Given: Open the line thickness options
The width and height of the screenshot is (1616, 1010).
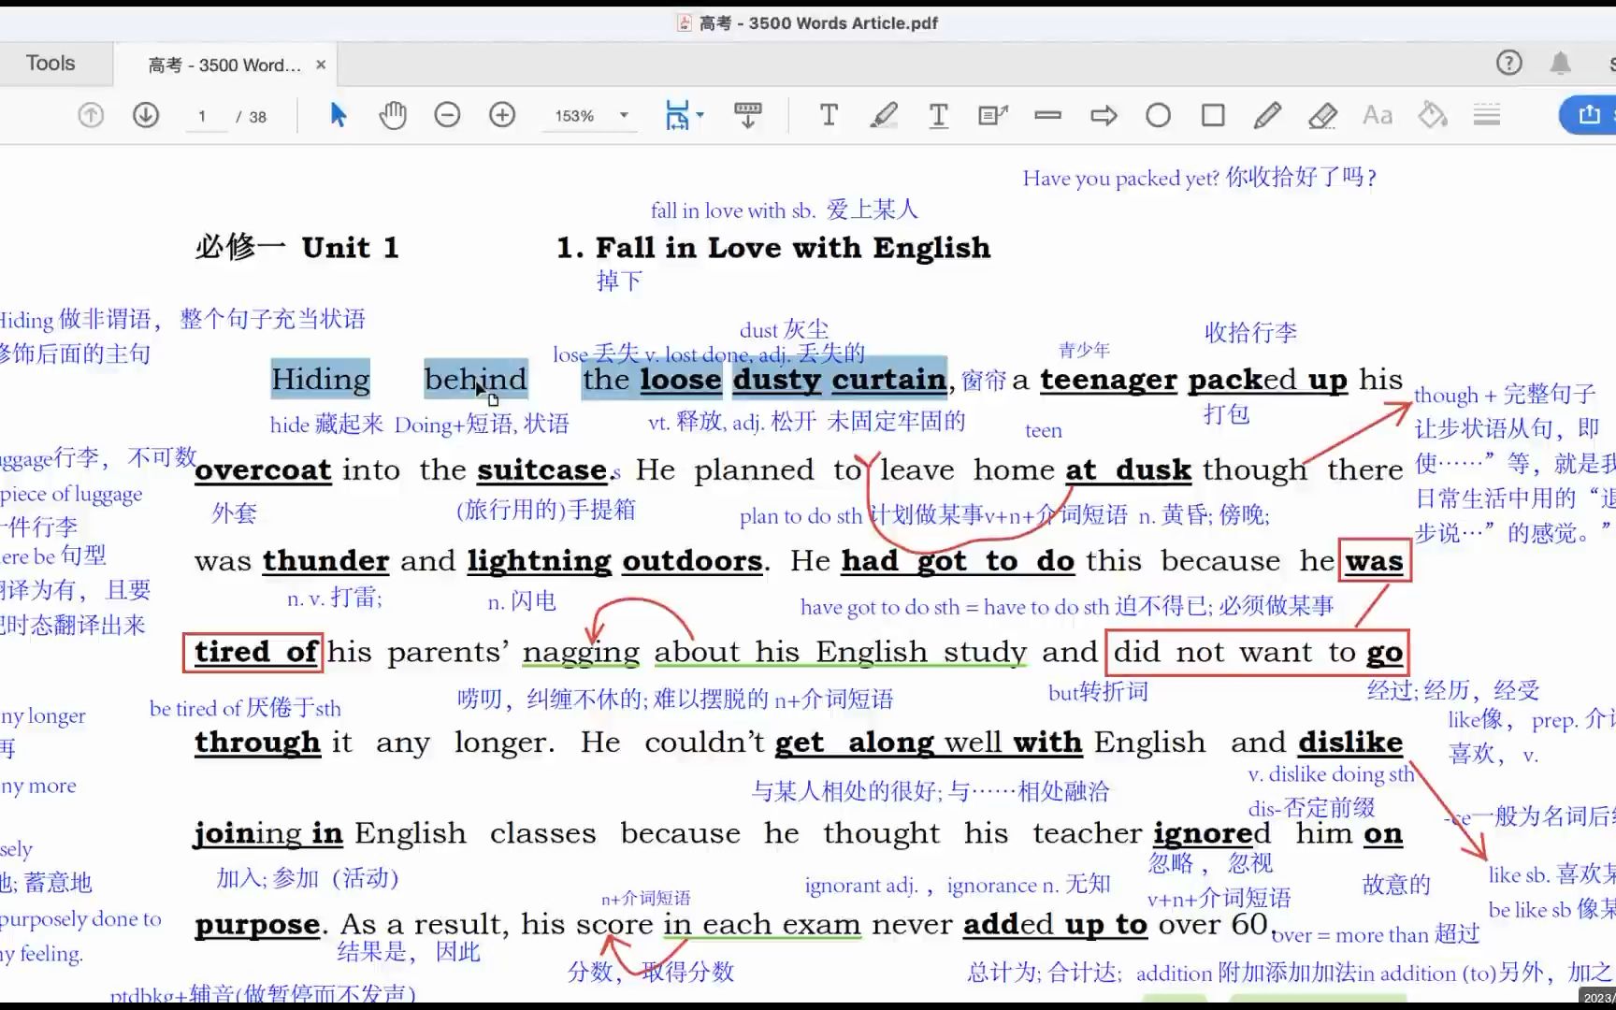Looking at the screenshot, I should pyautogui.click(x=1487, y=115).
